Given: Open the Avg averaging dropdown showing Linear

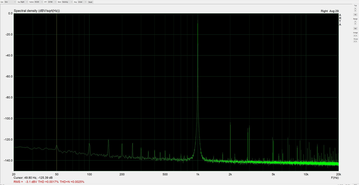Looking at the screenshot, I should [82, 2].
